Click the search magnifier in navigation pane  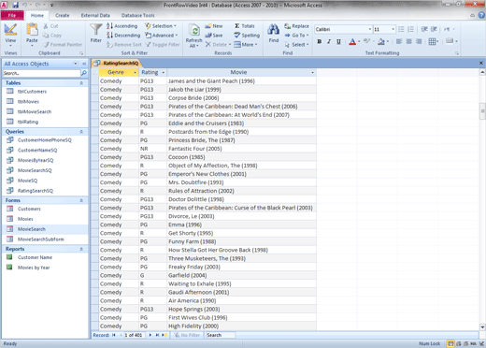pyautogui.click(x=83, y=73)
